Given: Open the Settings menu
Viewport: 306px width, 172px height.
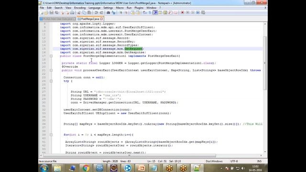Looking at the screenshot, I should pyautogui.click(x=108, y=8).
